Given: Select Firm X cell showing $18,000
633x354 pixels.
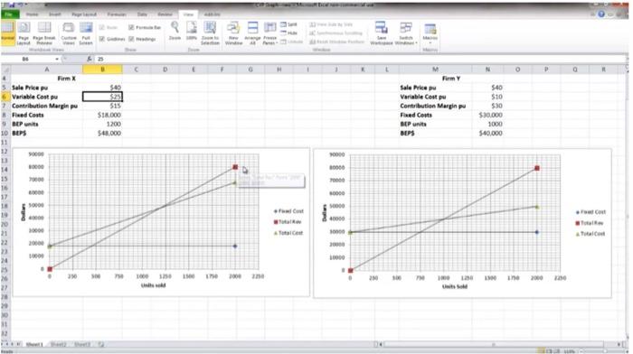Looking at the screenshot, I should click(102, 115).
